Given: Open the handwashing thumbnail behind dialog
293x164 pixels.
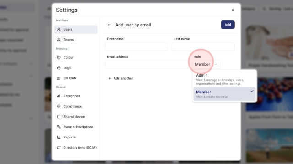Looking at the screenshot, I should tap(269, 42).
